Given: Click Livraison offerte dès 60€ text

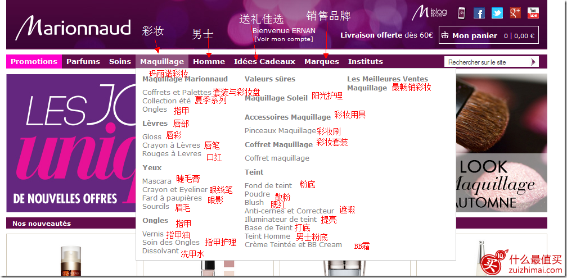Looking at the screenshot, I should point(386,35).
